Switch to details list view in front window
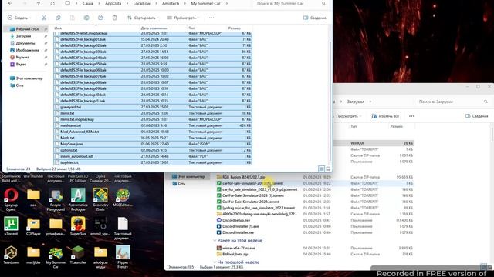This screenshot has width=494, height=277. click(x=321, y=169)
